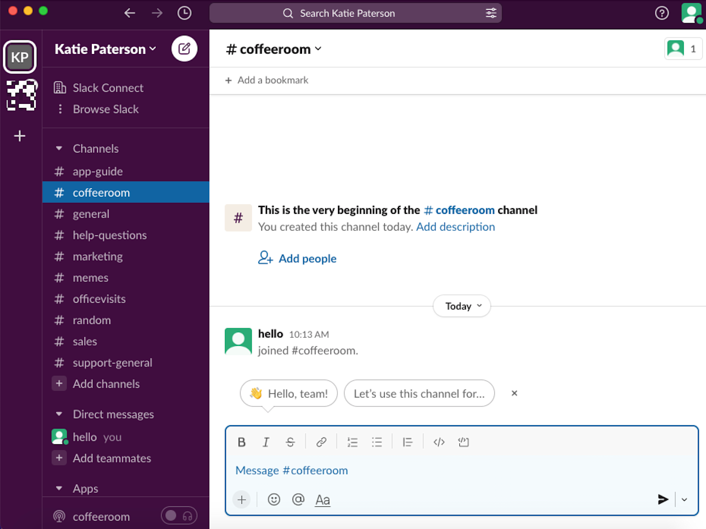Collapse the Channels section
This screenshot has width=706, height=529.
pos(59,148)
